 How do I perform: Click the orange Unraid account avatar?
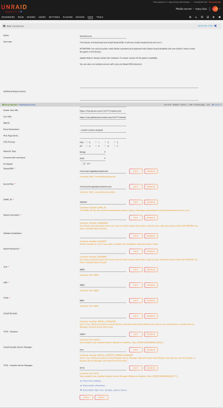point(215,9)
